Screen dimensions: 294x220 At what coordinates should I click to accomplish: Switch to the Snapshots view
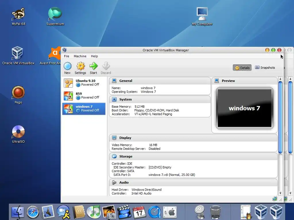(265, 68)
